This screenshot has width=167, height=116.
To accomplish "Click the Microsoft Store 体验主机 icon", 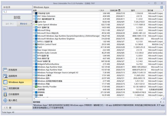I will click(x=36, y=33).
